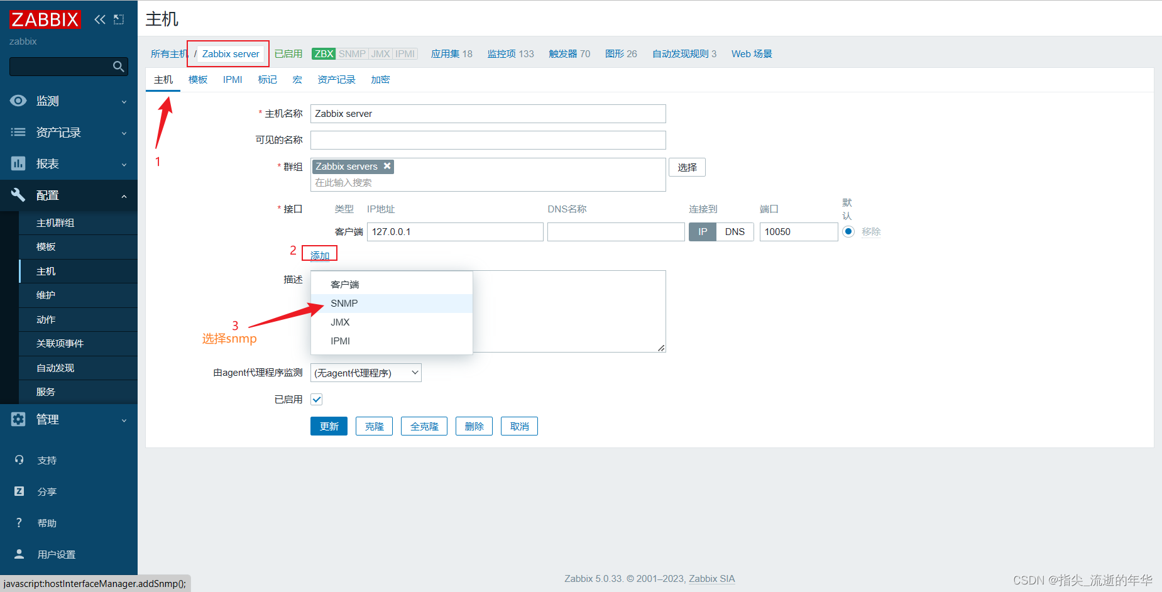Screen dimensions: 1162x592
Task: Switch to the 模板 tab
Action: (x=198, y=80)
